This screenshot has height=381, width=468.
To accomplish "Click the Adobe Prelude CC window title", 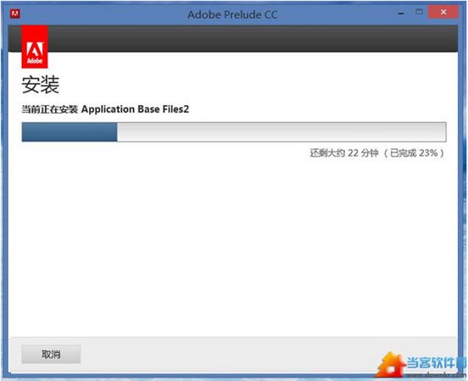I will click(232, 14).
